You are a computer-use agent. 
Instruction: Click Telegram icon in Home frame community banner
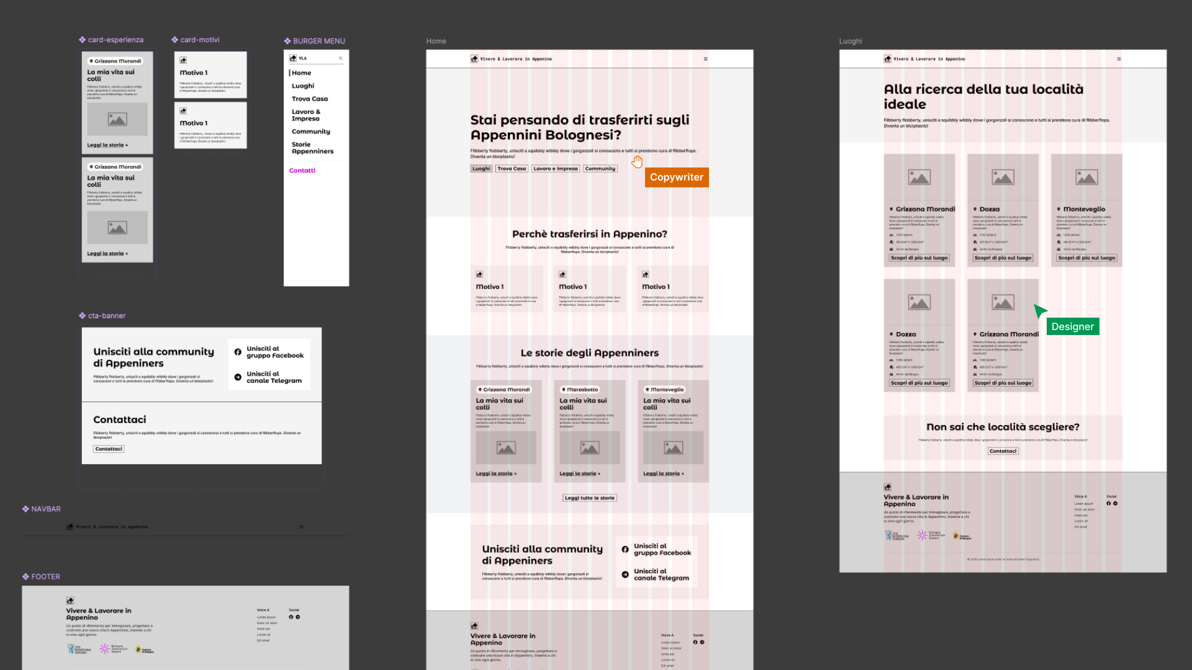(x=625, y=574)
